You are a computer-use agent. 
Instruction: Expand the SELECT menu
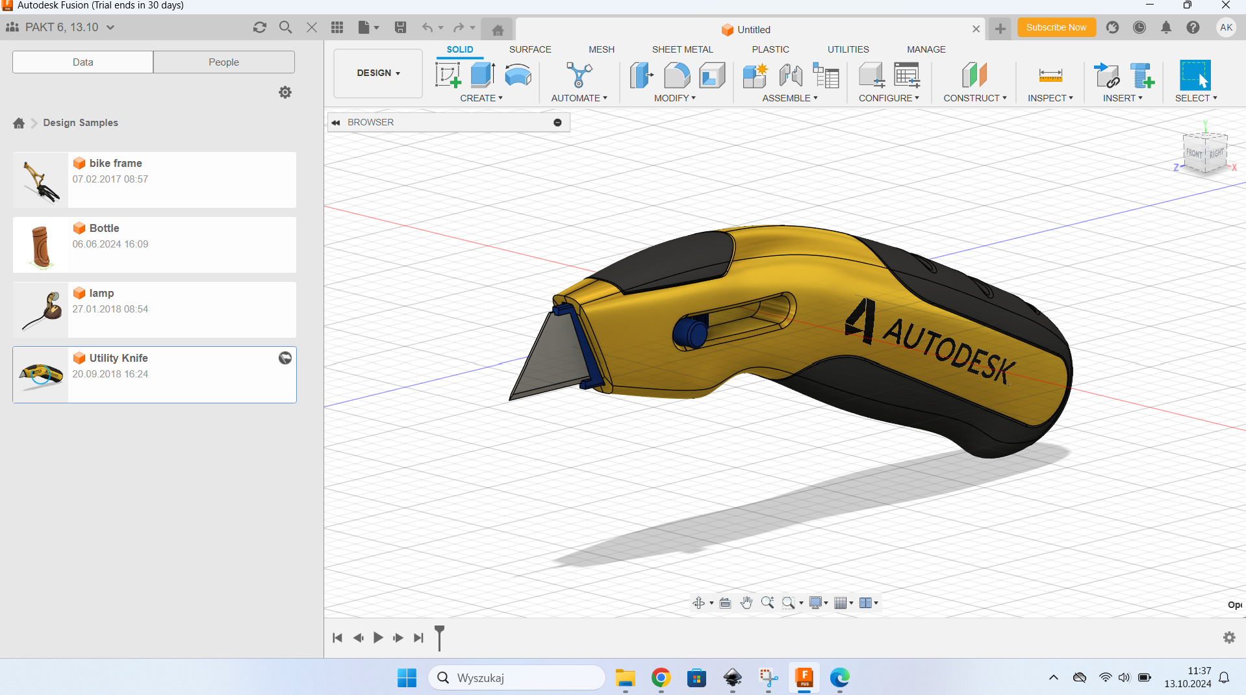click(x=1196, y=98)
